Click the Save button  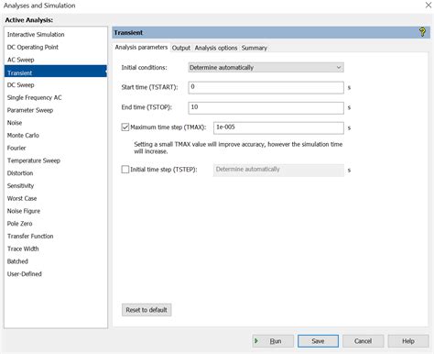pos(318,341)
